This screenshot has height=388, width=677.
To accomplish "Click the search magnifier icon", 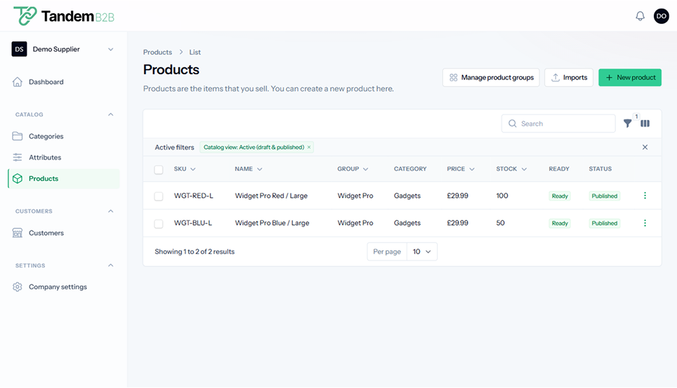I will [513, 123].
